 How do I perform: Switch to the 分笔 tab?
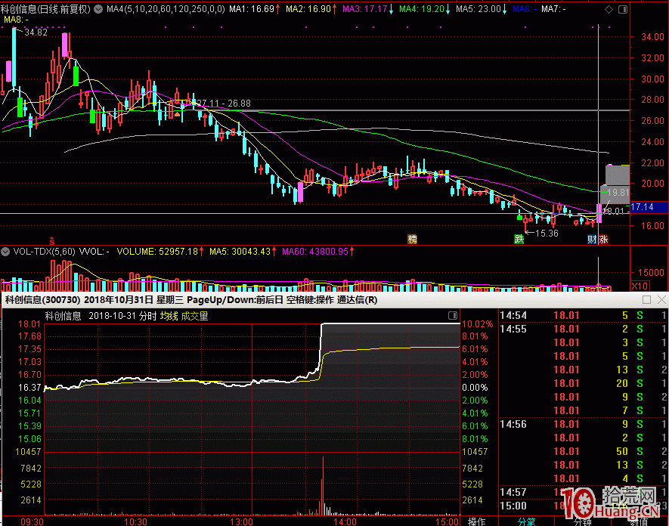click(525, 521)
